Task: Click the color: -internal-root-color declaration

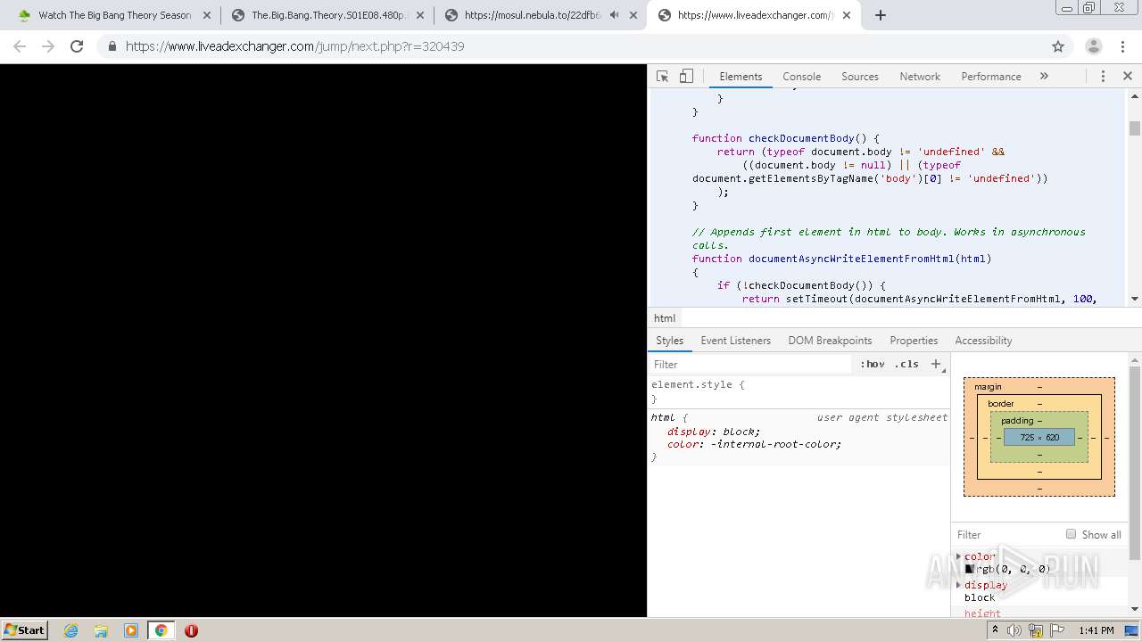Action: (754, 444)
